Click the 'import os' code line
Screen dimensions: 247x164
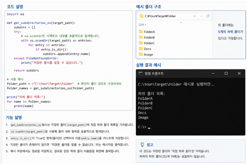click(16, 14)
